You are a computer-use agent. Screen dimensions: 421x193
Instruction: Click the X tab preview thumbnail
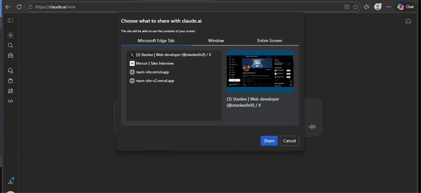pos(260,71)
